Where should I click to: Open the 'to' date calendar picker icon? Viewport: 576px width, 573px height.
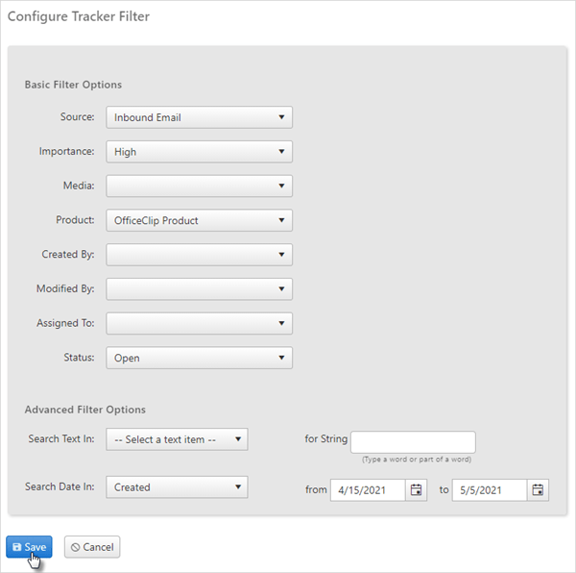pos(538,490)
